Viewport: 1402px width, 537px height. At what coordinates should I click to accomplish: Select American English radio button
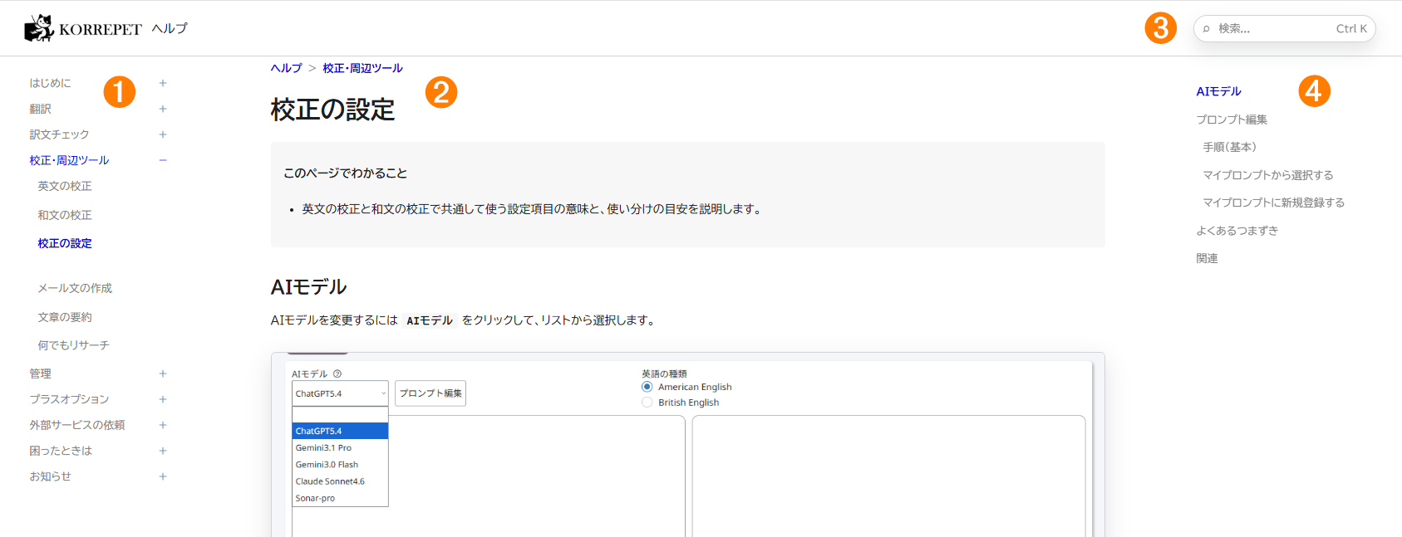(647, 387)
